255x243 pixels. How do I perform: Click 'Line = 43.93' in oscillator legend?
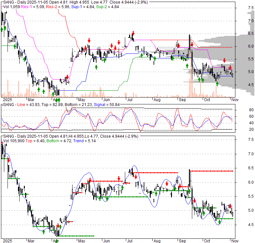29,105
